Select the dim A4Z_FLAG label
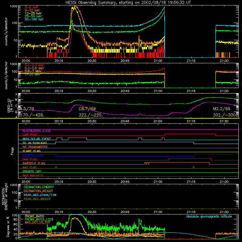242x242 pixels. pos(30,168)
